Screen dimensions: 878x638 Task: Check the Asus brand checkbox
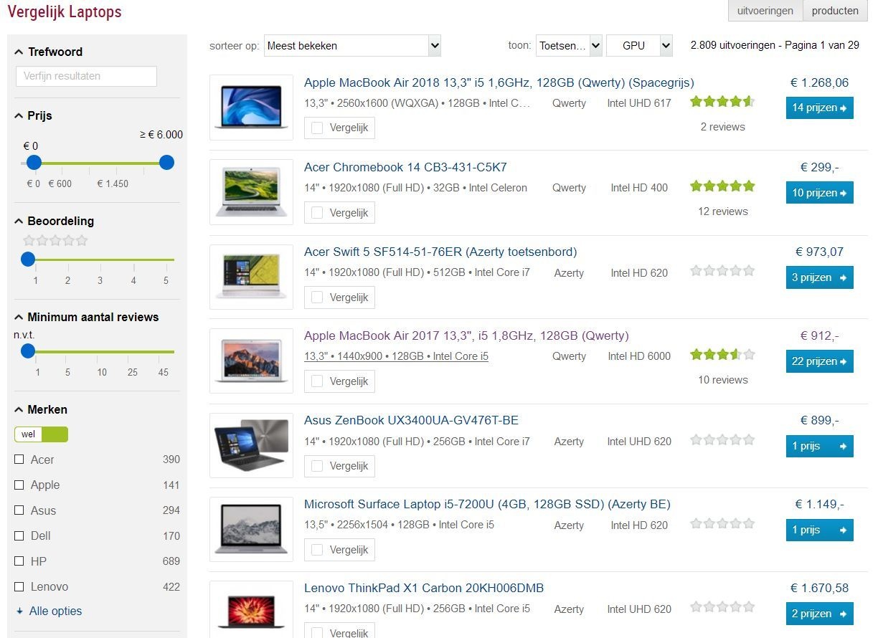click(x=19, y=510)
